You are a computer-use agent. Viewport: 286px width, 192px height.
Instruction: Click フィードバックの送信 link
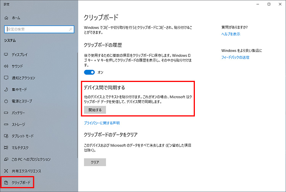(235, 57)
